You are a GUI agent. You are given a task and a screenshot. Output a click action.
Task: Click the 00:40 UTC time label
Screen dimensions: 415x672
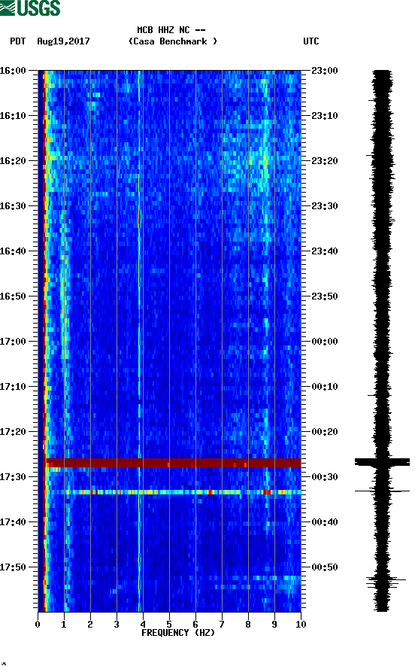325,522
